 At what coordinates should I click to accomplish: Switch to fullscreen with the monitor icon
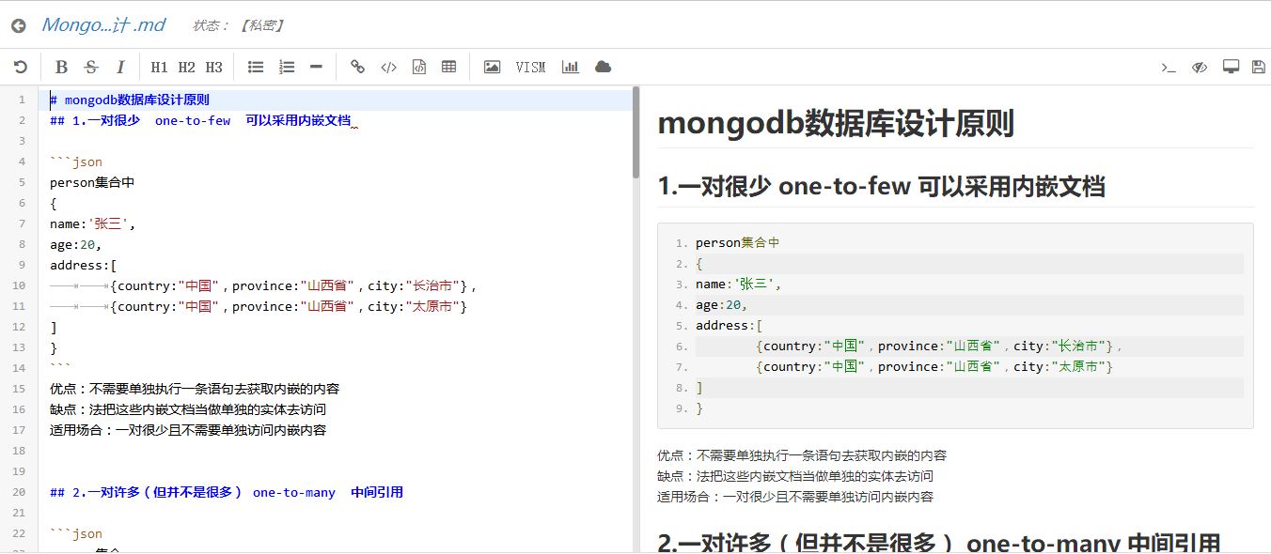point(1231,67)
